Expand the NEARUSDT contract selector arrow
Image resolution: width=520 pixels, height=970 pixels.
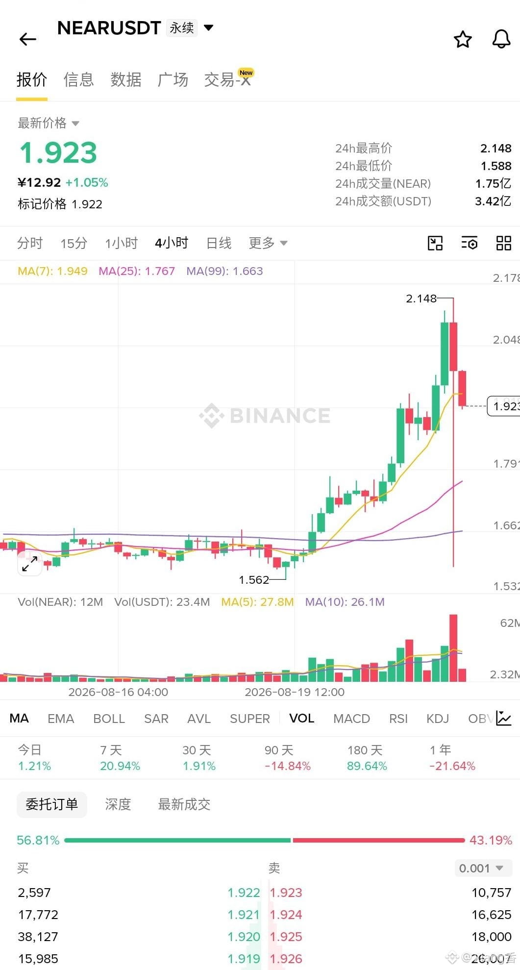pos(208,27)
